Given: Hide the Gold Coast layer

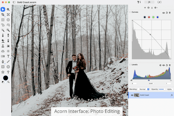Looking at the screenshot, I should coord(132,95).
